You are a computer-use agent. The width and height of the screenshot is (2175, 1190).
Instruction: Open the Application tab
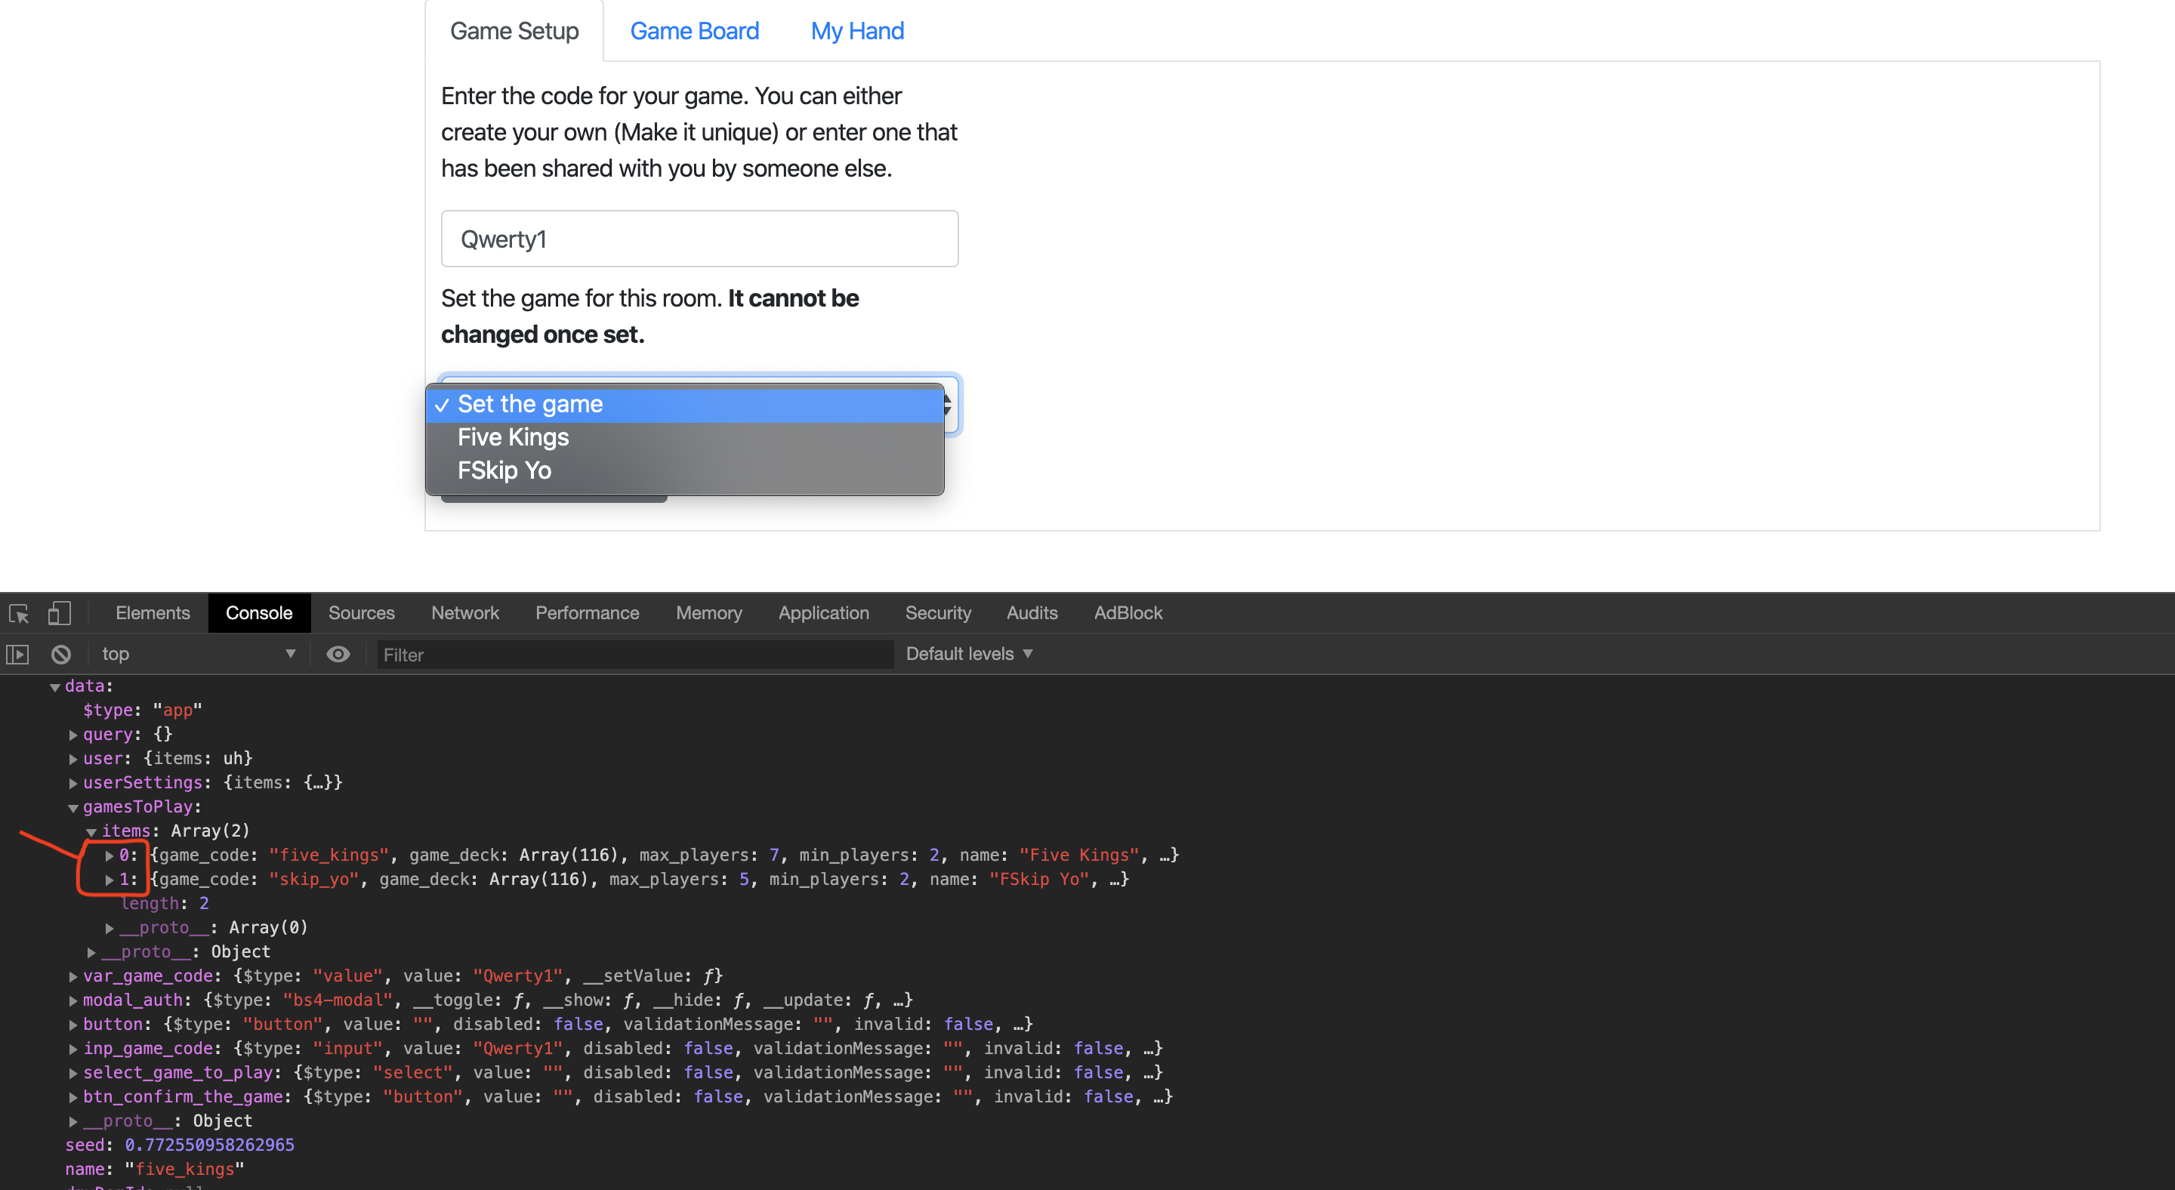[x=823, y=614]
